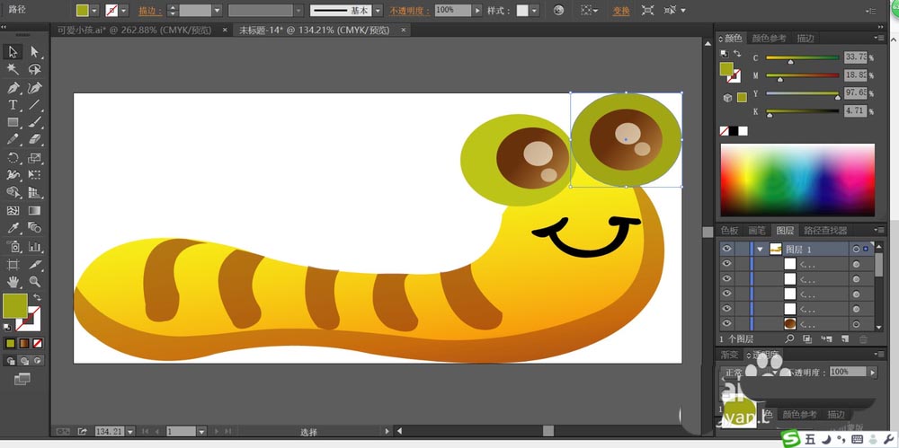This screenshot has height=448, width=899.
Task: Open the 颜色参考 panel tab
Action: point(769,38)
